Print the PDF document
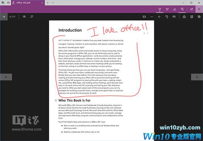Viewport: 203px width, 141px height. click(x=184, y=17)
